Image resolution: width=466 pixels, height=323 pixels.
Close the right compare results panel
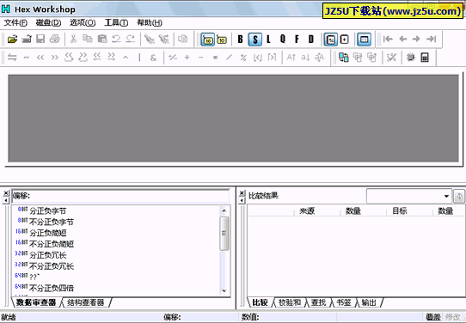pos(242,193)
